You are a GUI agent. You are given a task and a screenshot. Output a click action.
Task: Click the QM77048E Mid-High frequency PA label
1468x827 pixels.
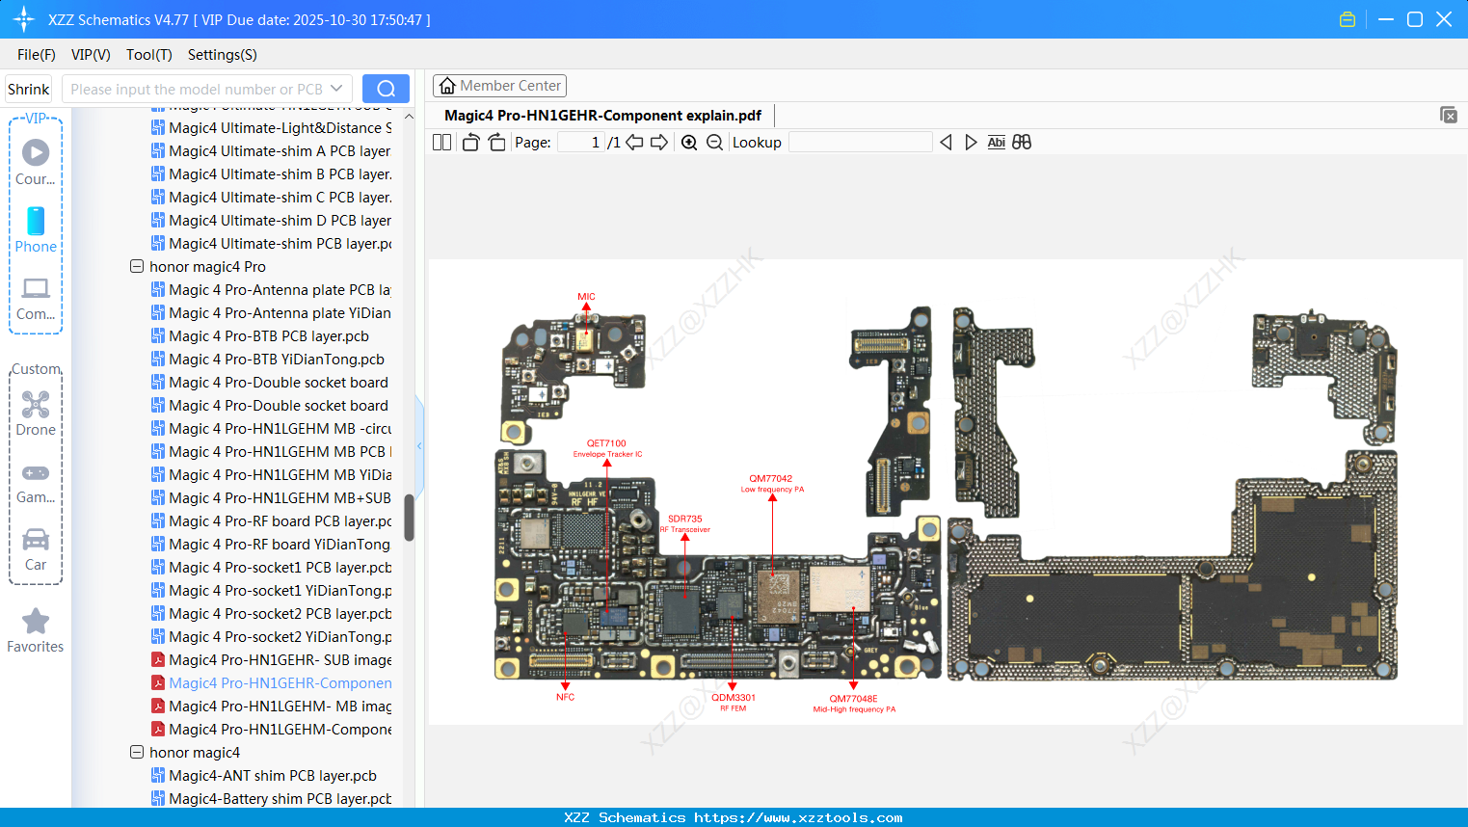coord(854,704)
